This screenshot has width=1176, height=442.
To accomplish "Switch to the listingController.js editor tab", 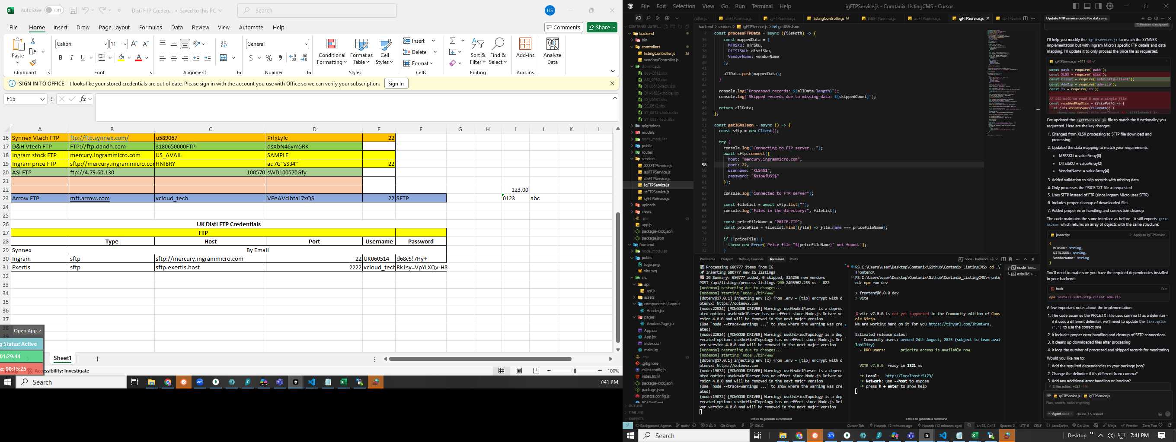I will [x=828, y=18].
